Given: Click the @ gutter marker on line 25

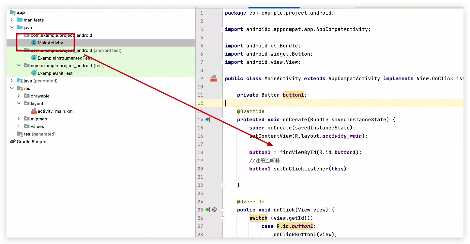Looking at the screenshot, I should click(x=214, y=210).
